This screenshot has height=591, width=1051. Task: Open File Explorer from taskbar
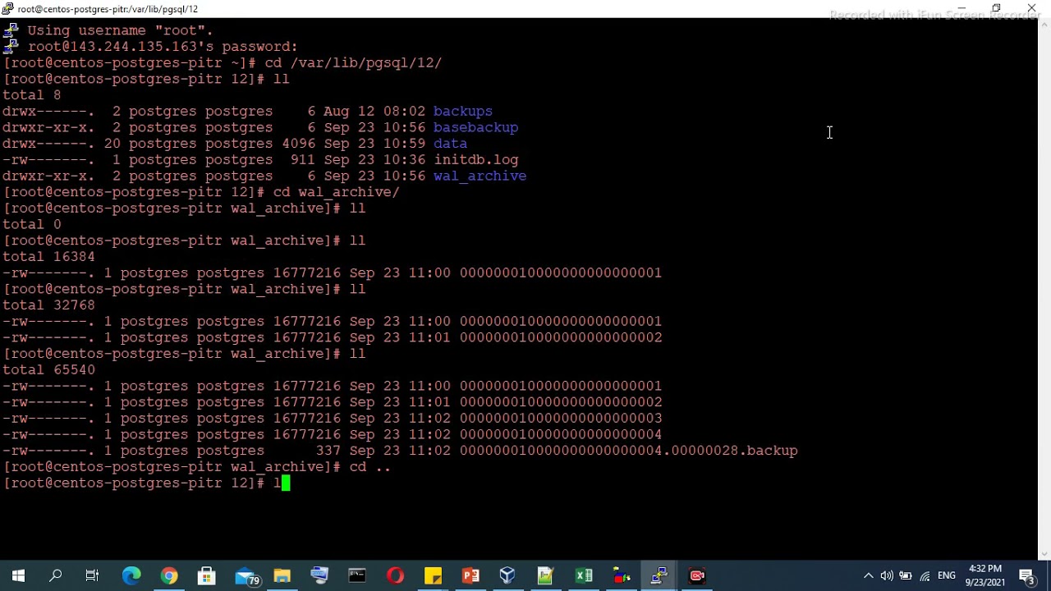(282, 575)
